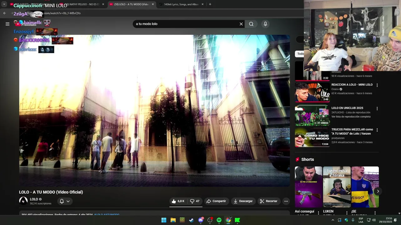The width and height of the screenshot is (401, 225).
Task: Click the magnifier search button
Action: [251, 24]
